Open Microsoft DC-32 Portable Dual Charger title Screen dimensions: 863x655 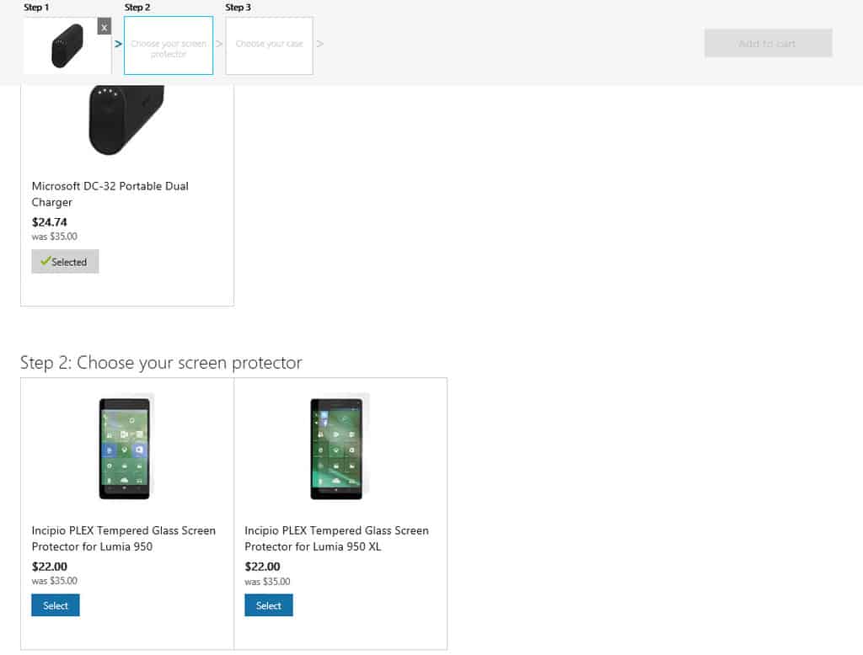[x=110, y=194]
